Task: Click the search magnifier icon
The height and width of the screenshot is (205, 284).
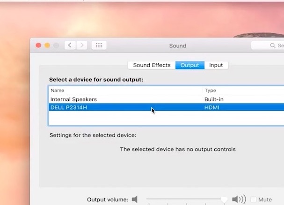Action: (x=272, y=46)
